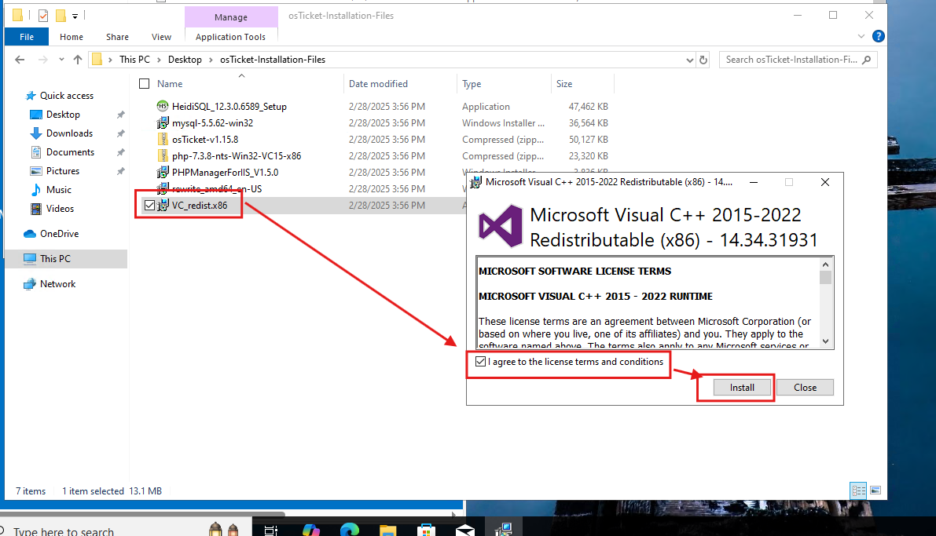Open Explorer Help question mark
This screenshot has height=536, width=936.
coord(878,36)
